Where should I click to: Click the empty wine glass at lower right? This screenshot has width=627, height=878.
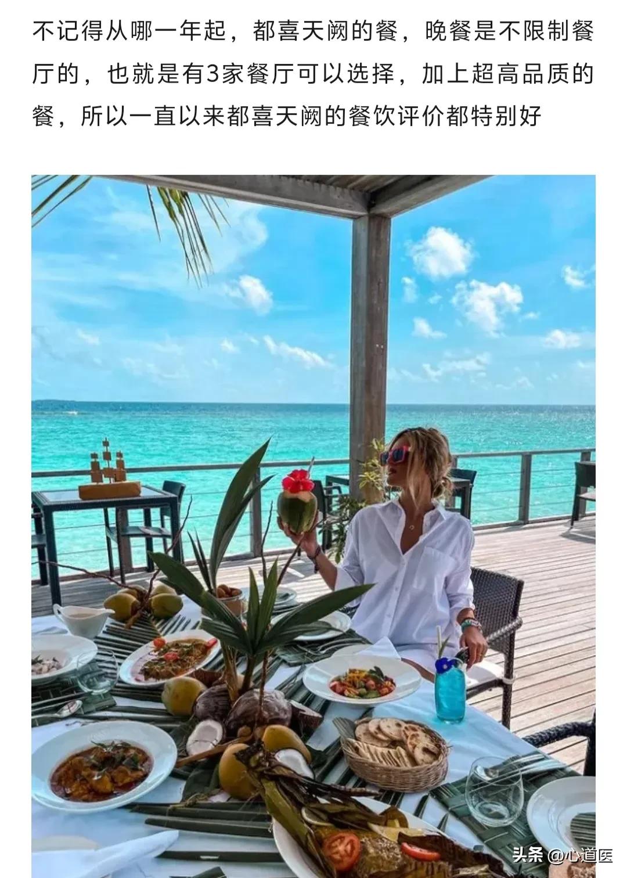(495, 789)
